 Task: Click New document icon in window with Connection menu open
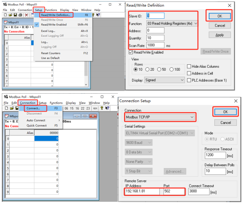(6, 108)
